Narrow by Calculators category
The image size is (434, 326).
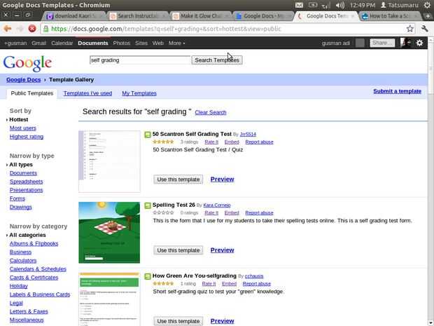pyautogui.click(x=23, y=261)
